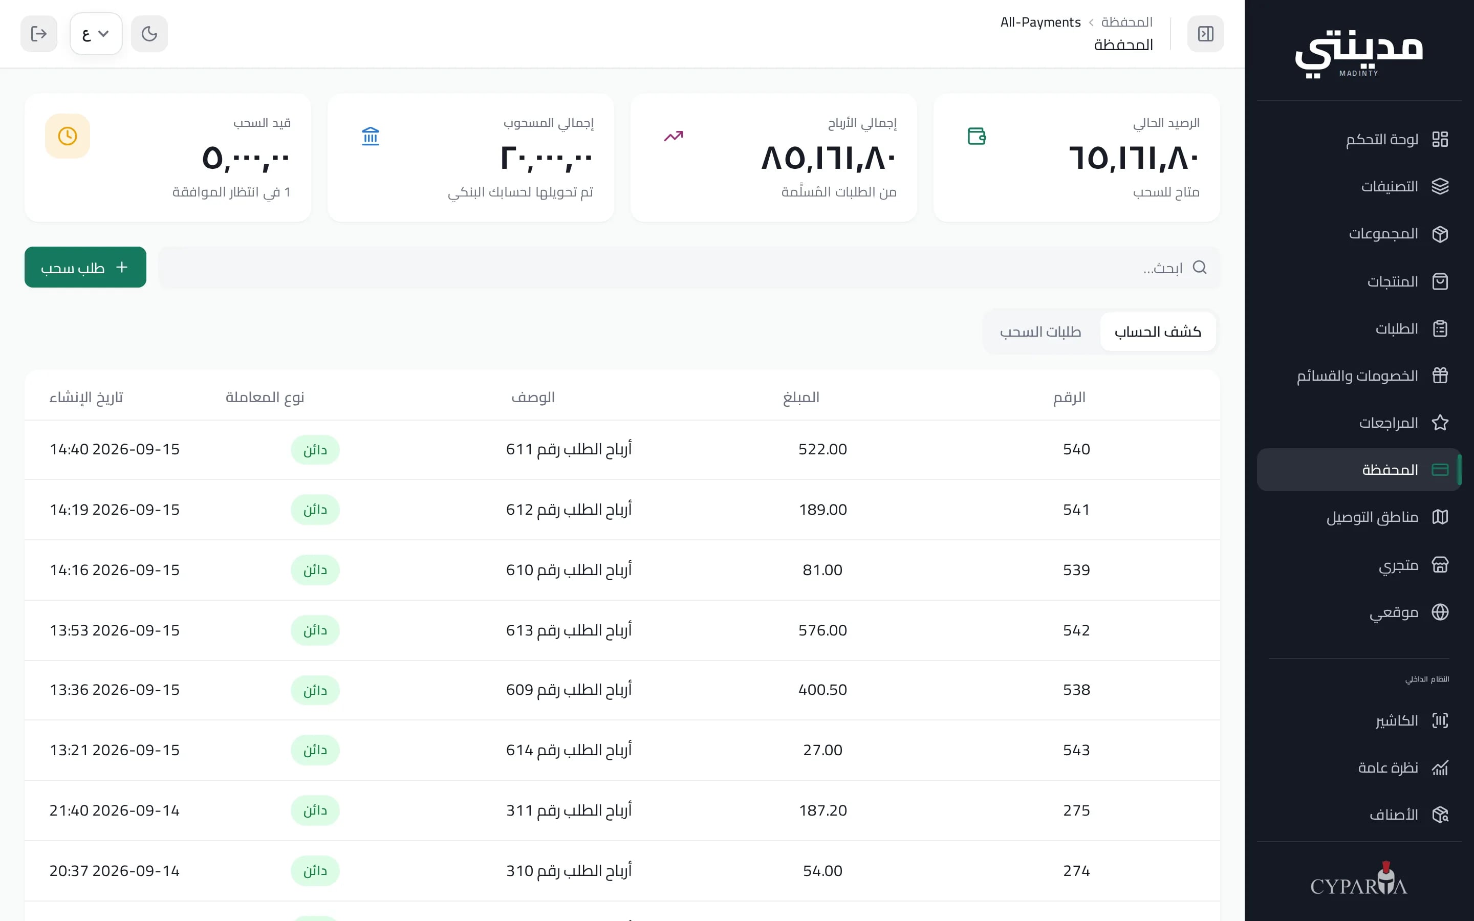Click the المبلغ column header
Image resolution: width=1474 pixels, height=921 pixels.
tap(801, 397)
